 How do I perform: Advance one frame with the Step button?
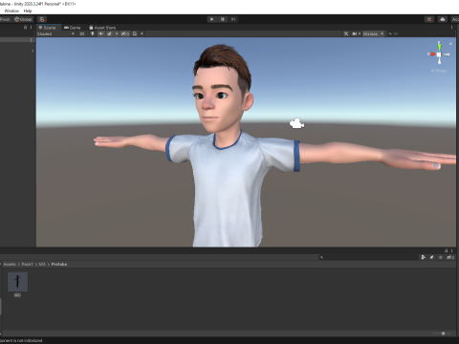coord(233,19)
